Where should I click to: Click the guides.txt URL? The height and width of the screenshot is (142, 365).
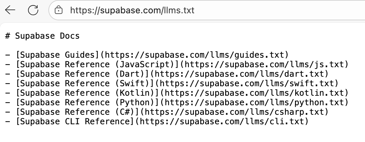tap(196, 55)
